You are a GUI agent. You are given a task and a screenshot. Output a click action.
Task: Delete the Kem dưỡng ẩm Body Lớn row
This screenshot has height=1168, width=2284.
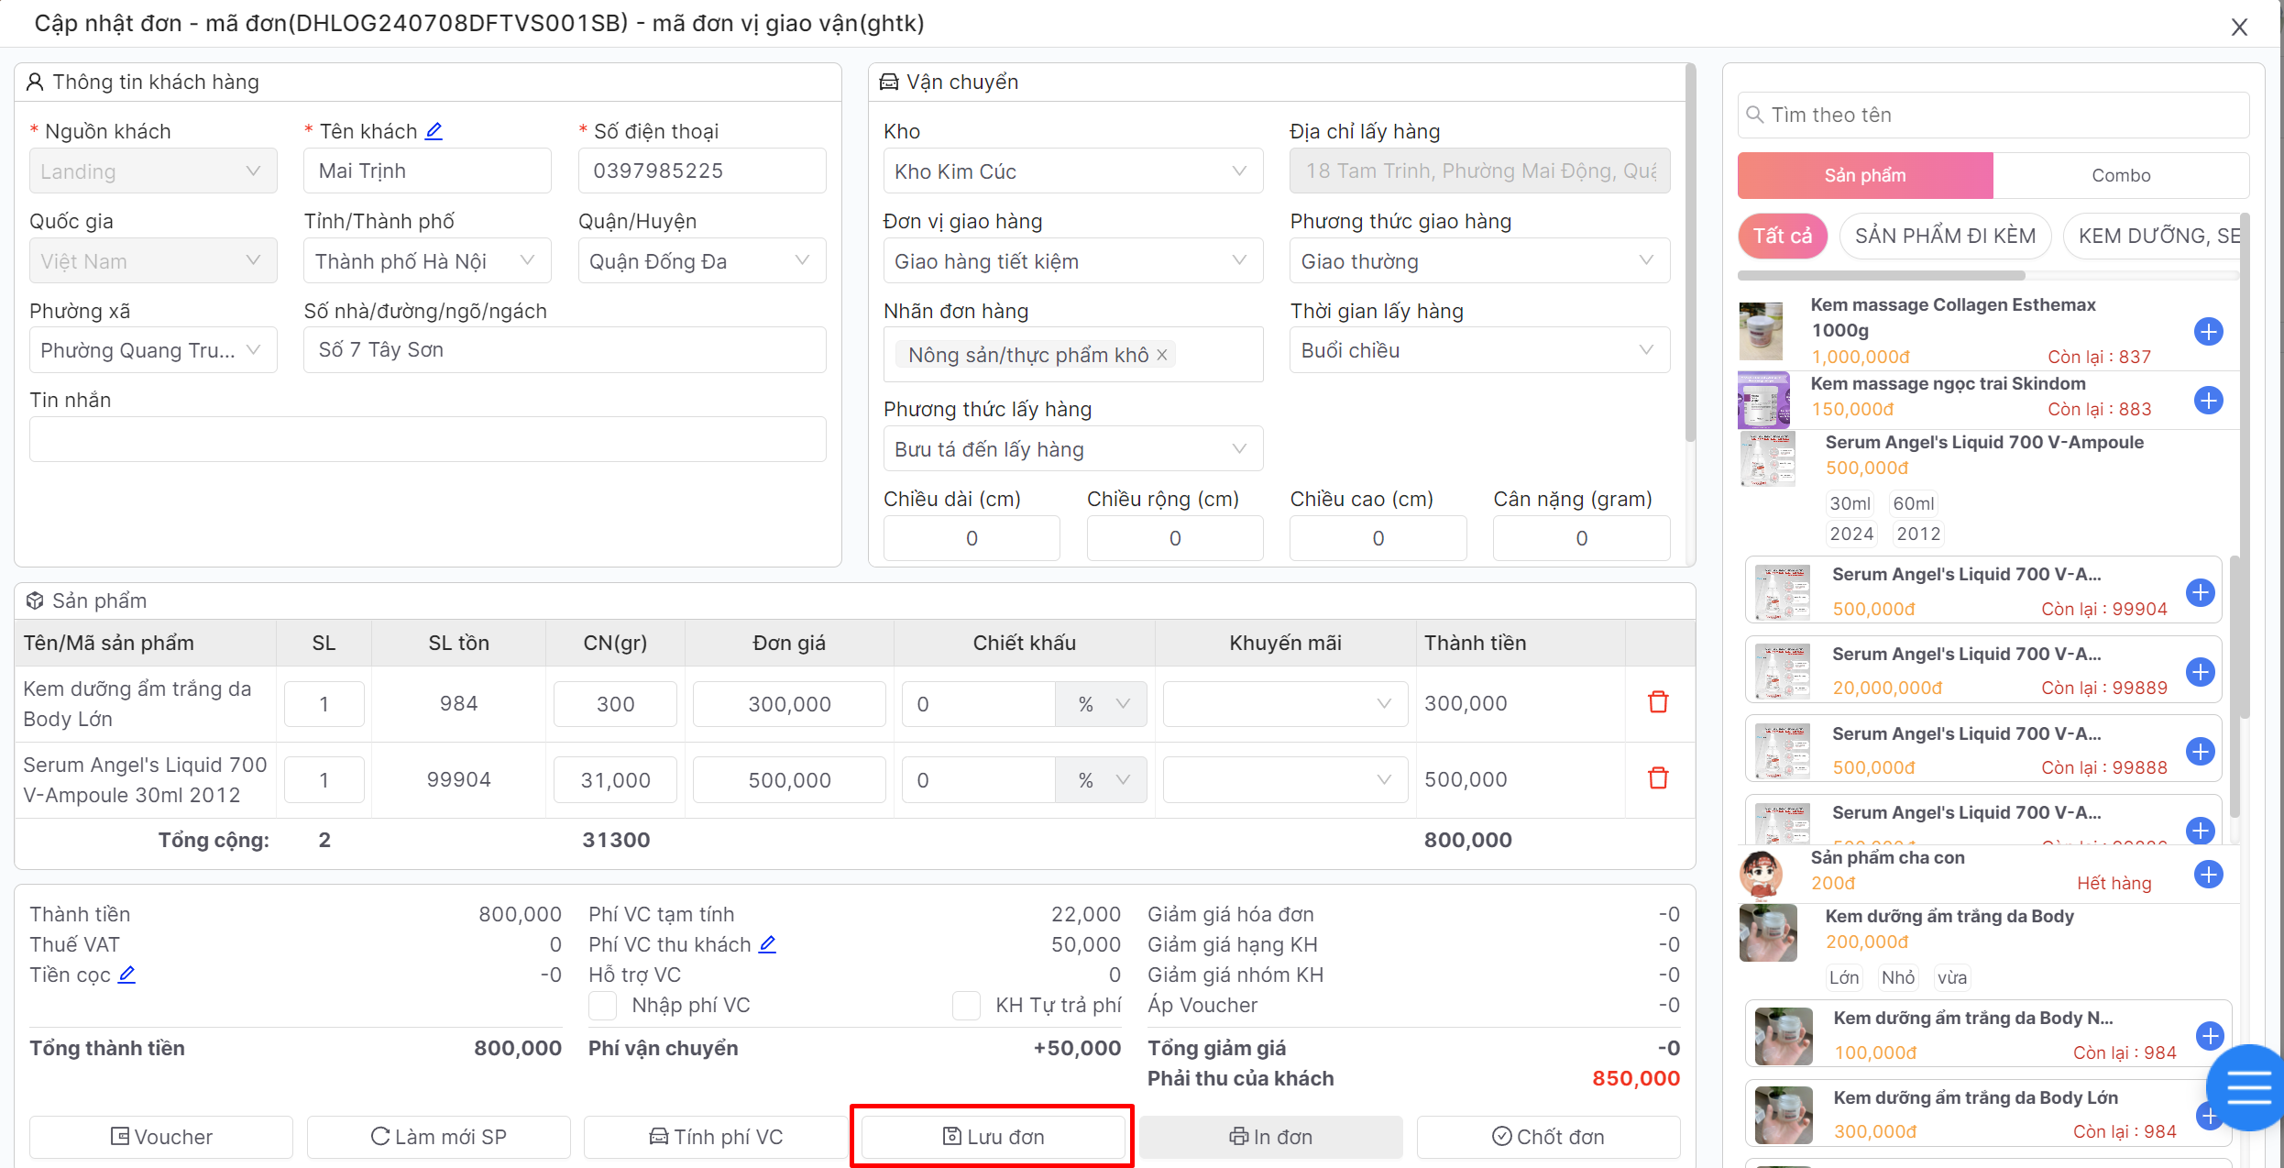[x=1658, y=703]
